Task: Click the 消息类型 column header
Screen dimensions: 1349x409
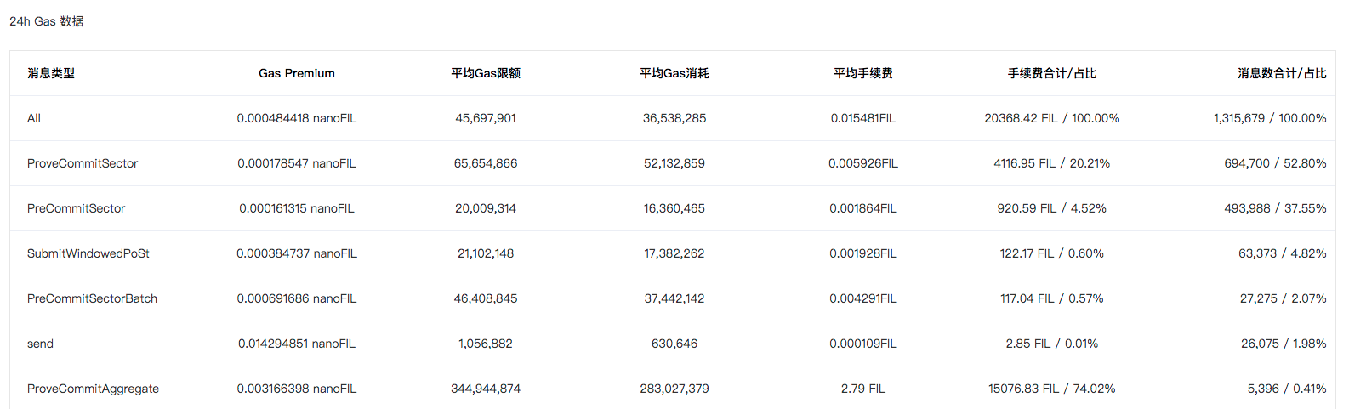Action: click(x=51, y=73)
